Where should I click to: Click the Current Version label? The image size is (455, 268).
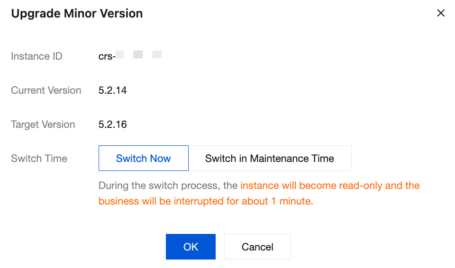tap(46, 90)
